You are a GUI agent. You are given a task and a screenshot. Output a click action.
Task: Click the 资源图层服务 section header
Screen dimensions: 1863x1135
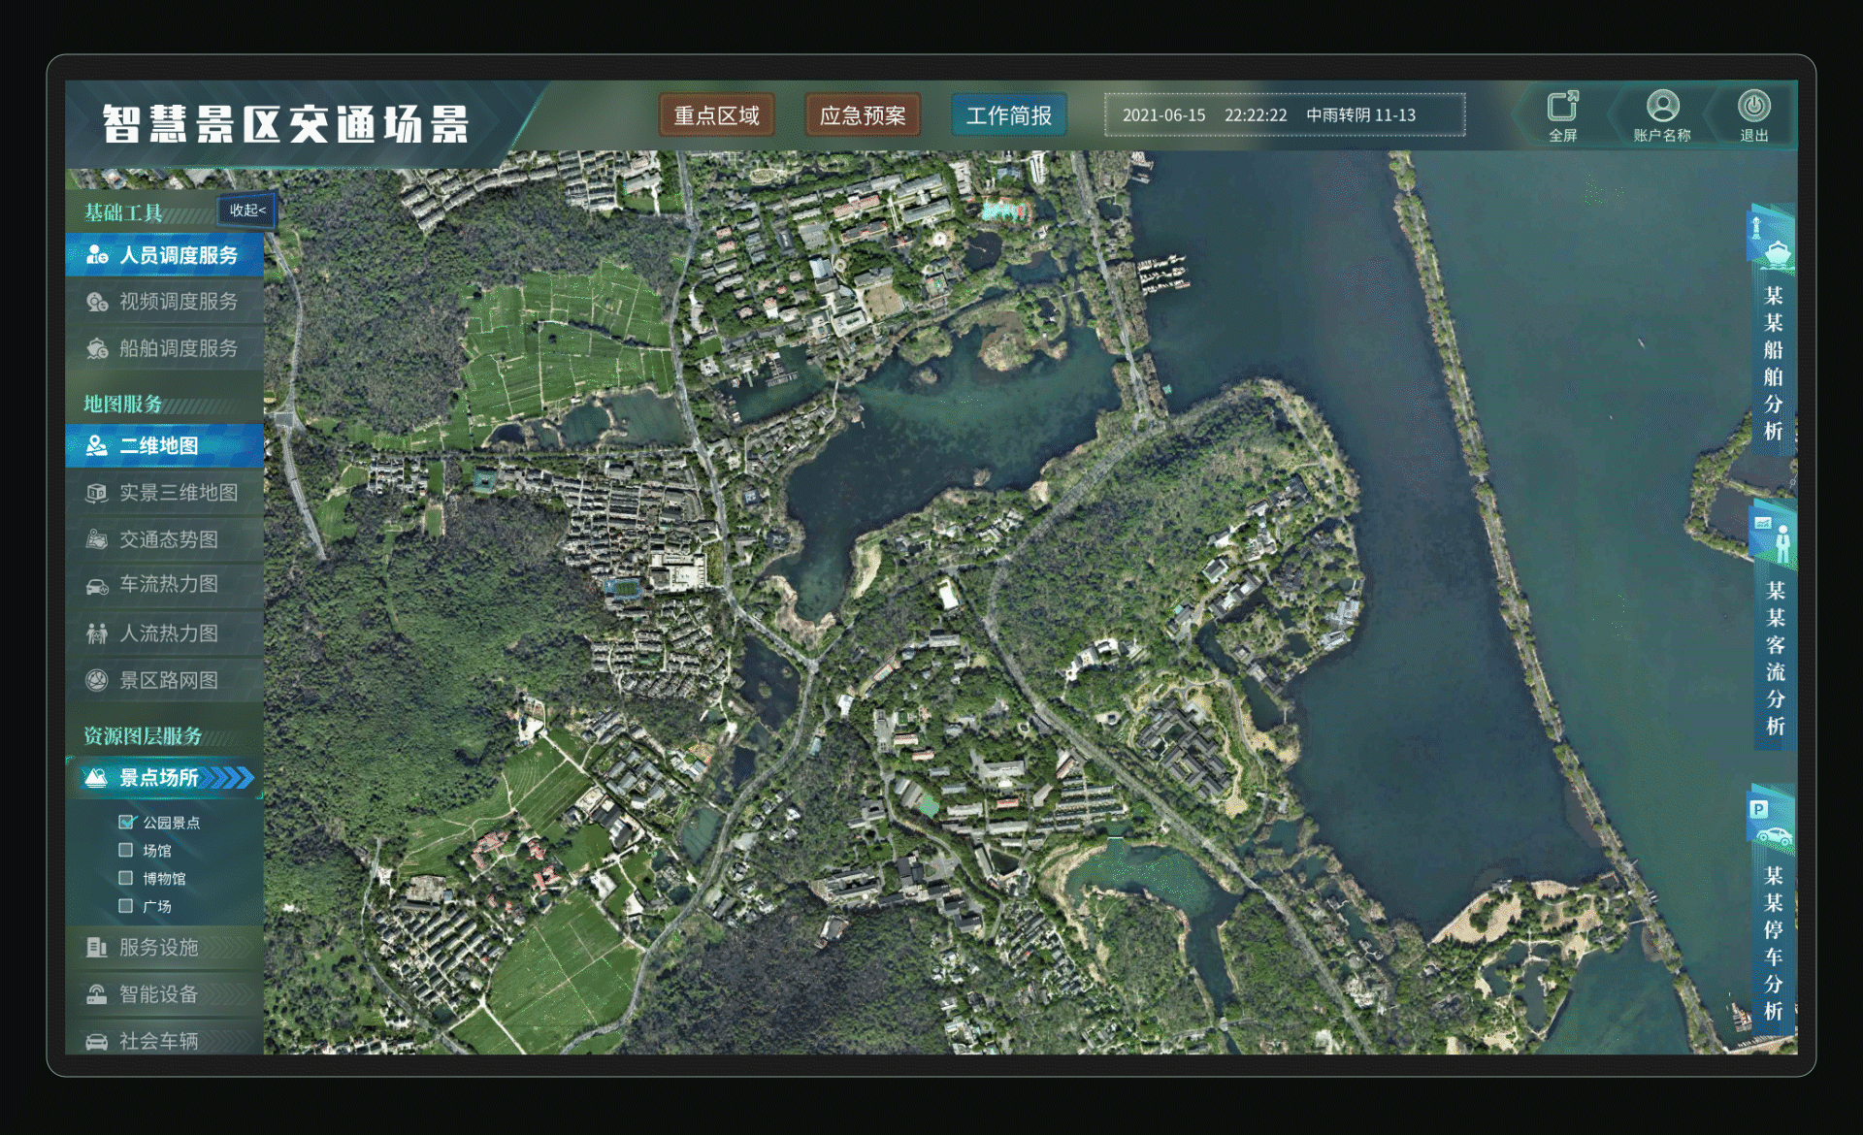point(143,735)
